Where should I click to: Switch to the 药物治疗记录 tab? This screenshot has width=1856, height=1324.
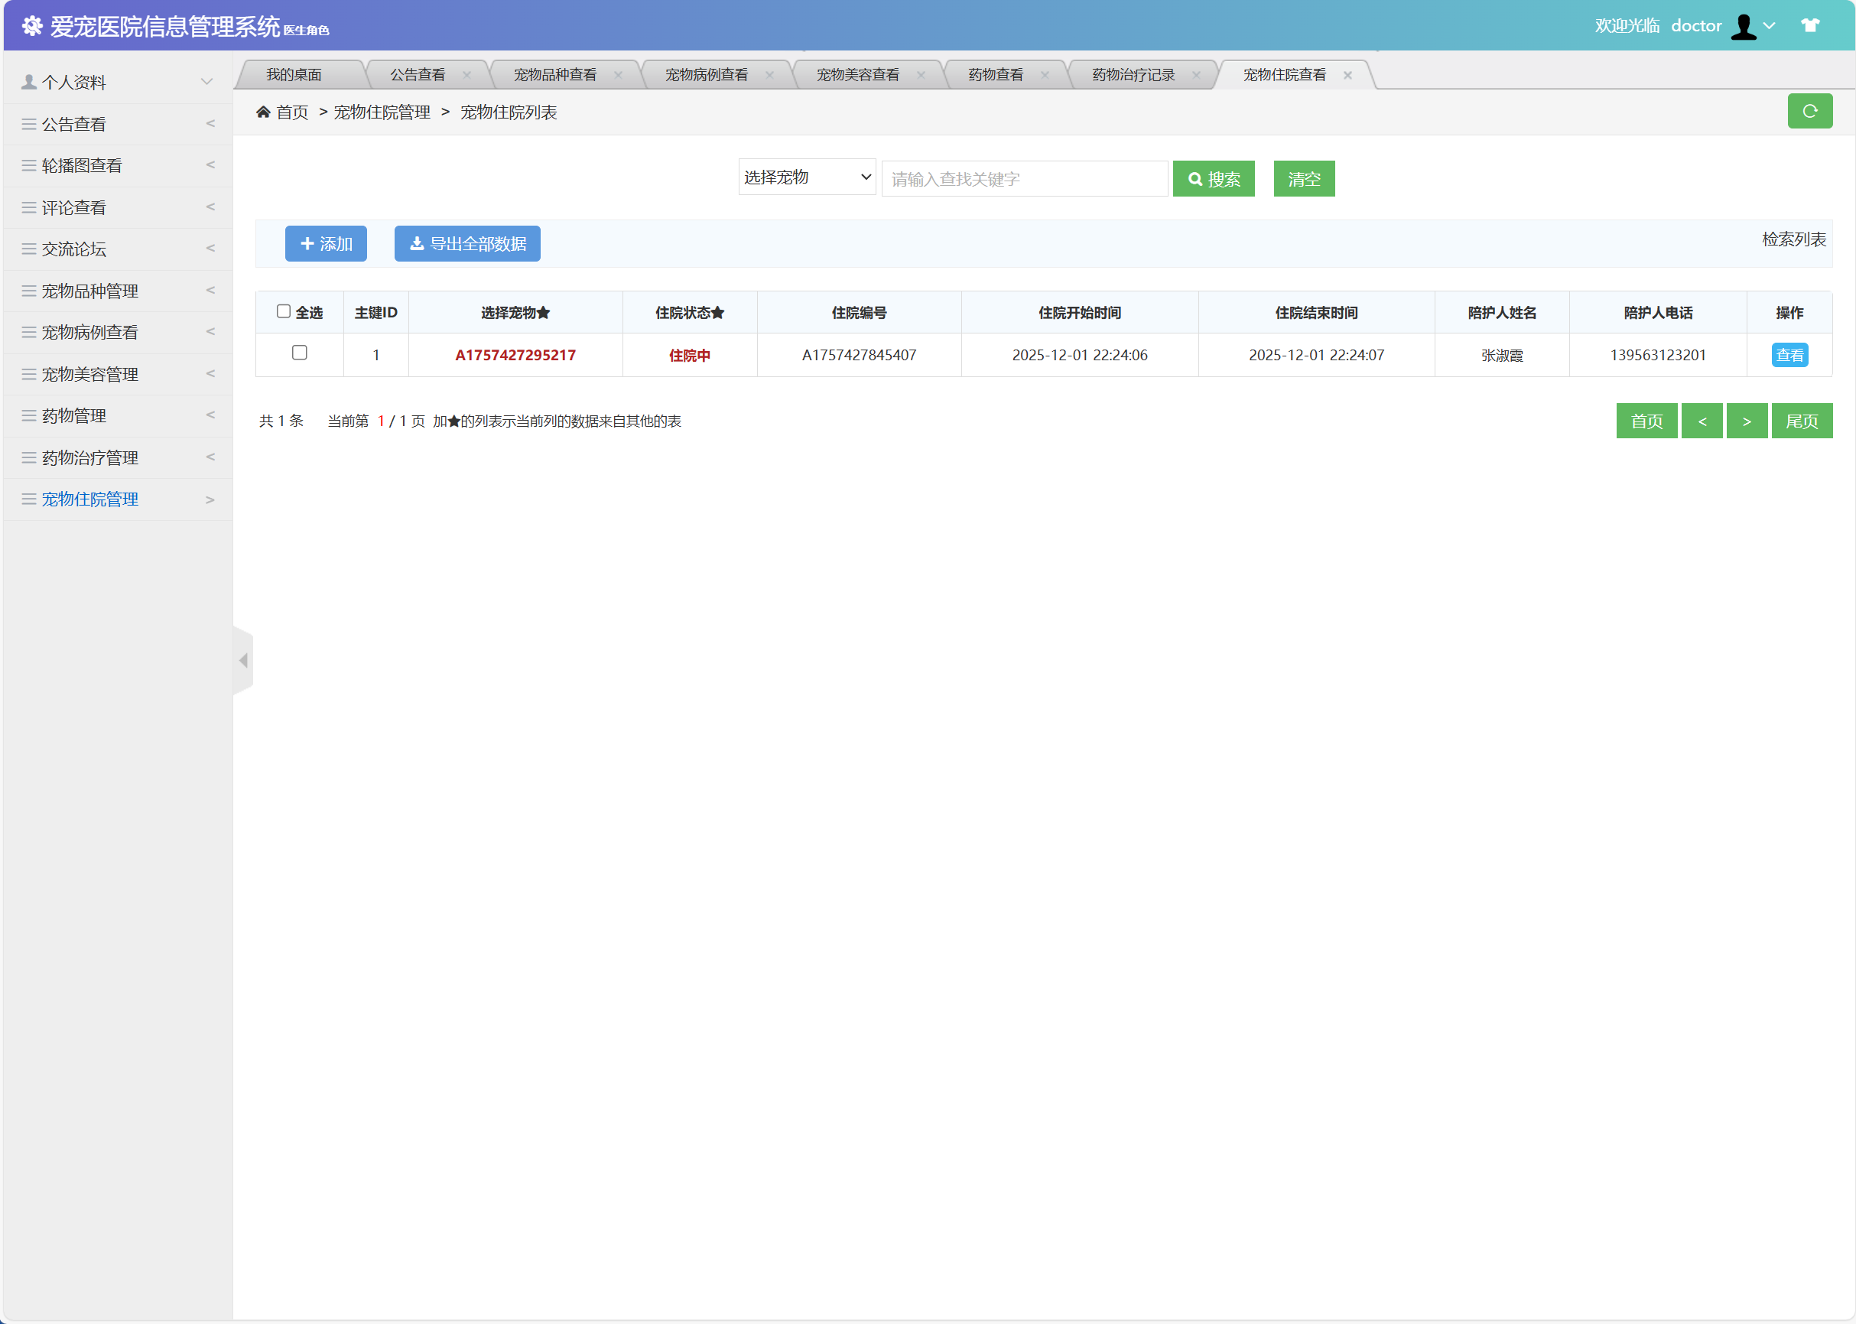tap(1133, 75)
